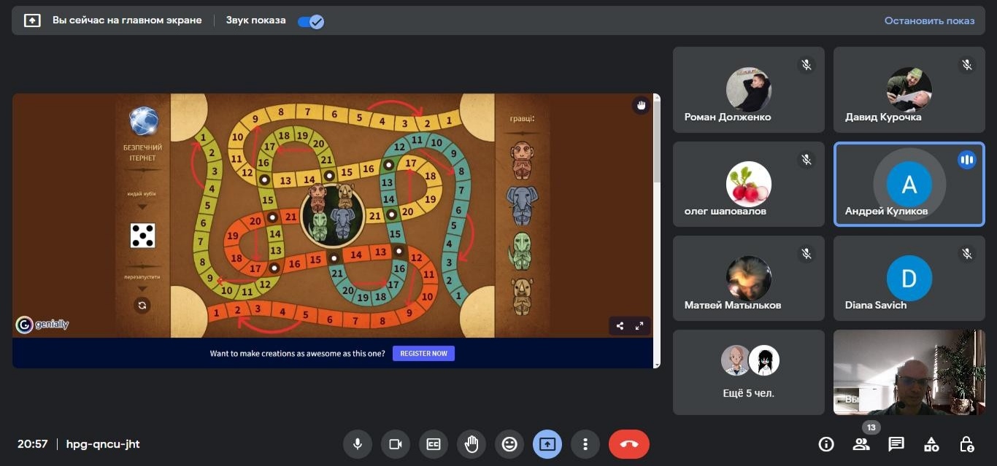Show the participants list icon
This screenshot has height=466, width=997.
861,443
